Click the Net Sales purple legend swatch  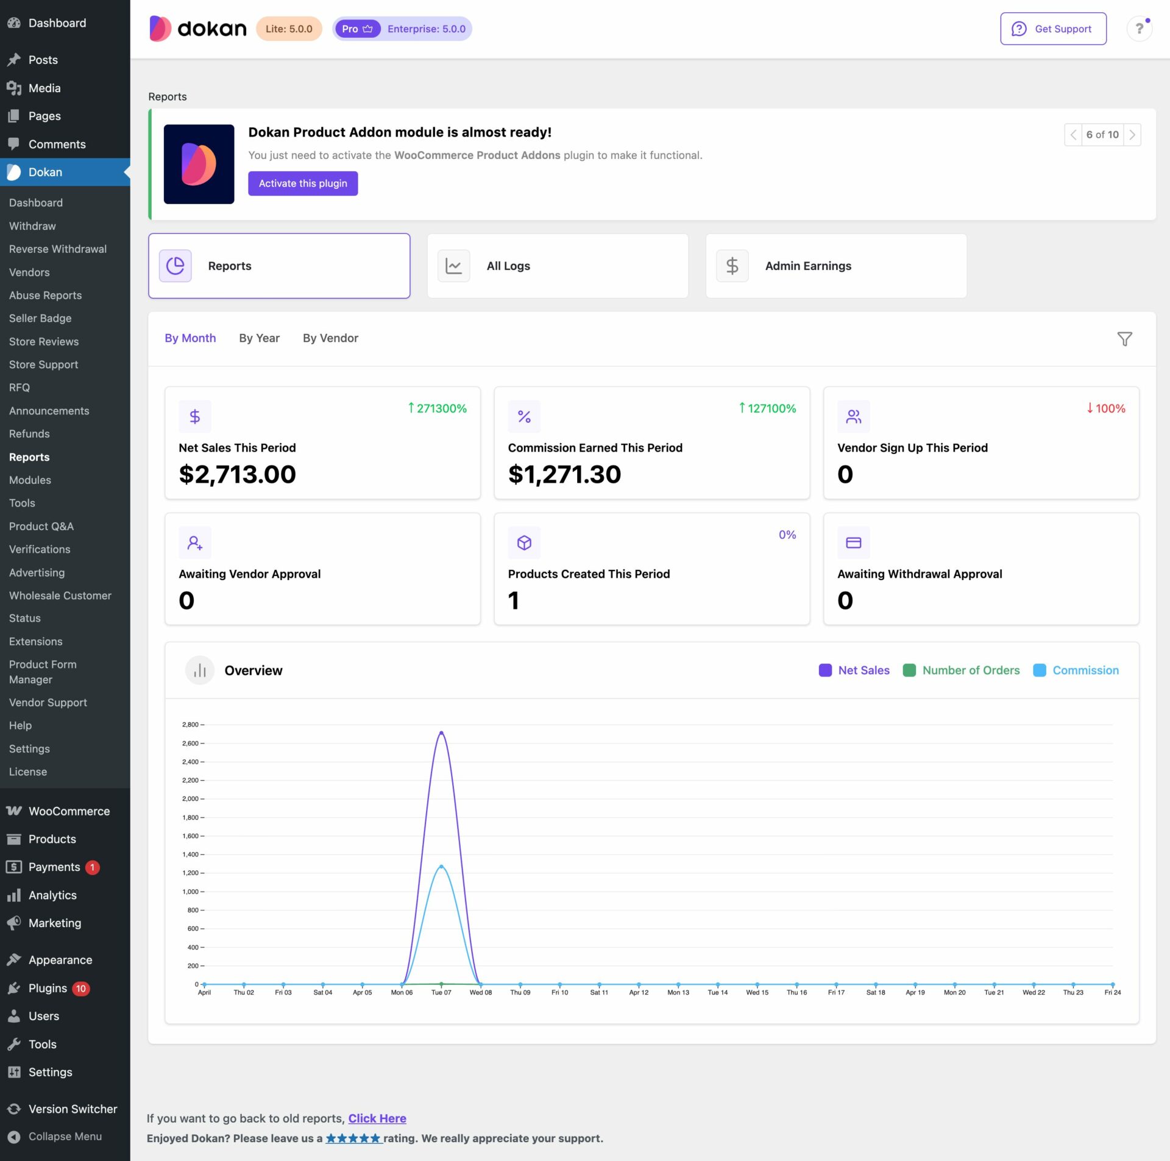pos(825,670)
